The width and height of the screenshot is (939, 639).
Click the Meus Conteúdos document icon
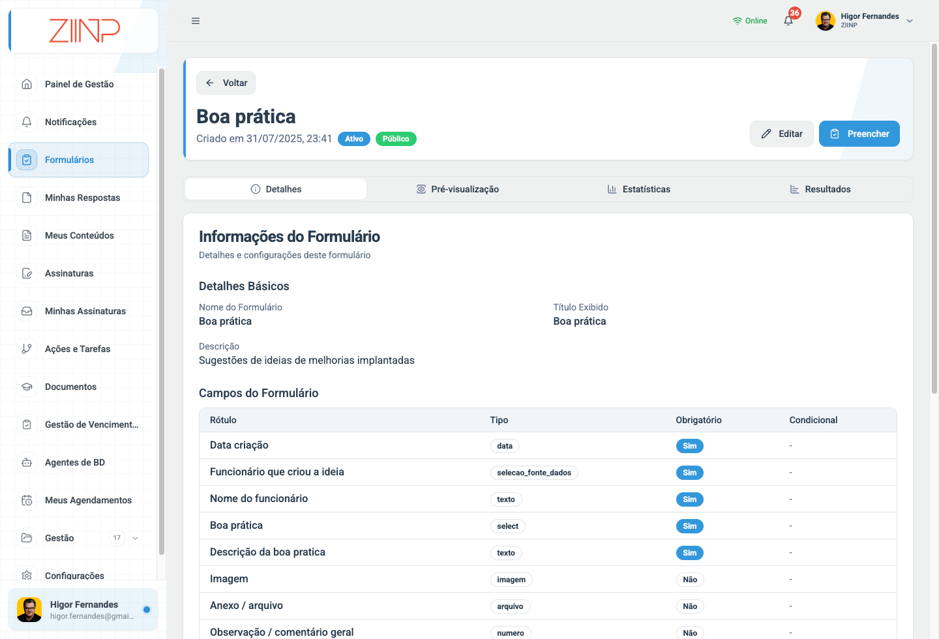click(27, 235)
